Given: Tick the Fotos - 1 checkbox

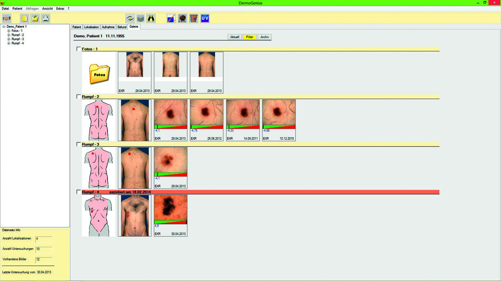Looking at the screenshot, I should tap(79, 49).
